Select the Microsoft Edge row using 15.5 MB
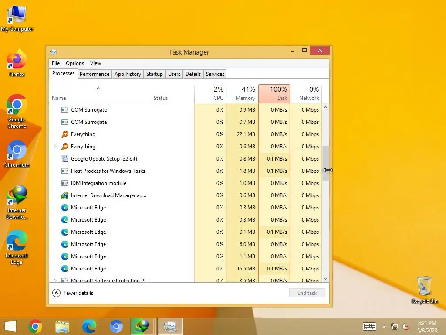The width and height of the screenshot is (446, 335). (x=186, y=269)
